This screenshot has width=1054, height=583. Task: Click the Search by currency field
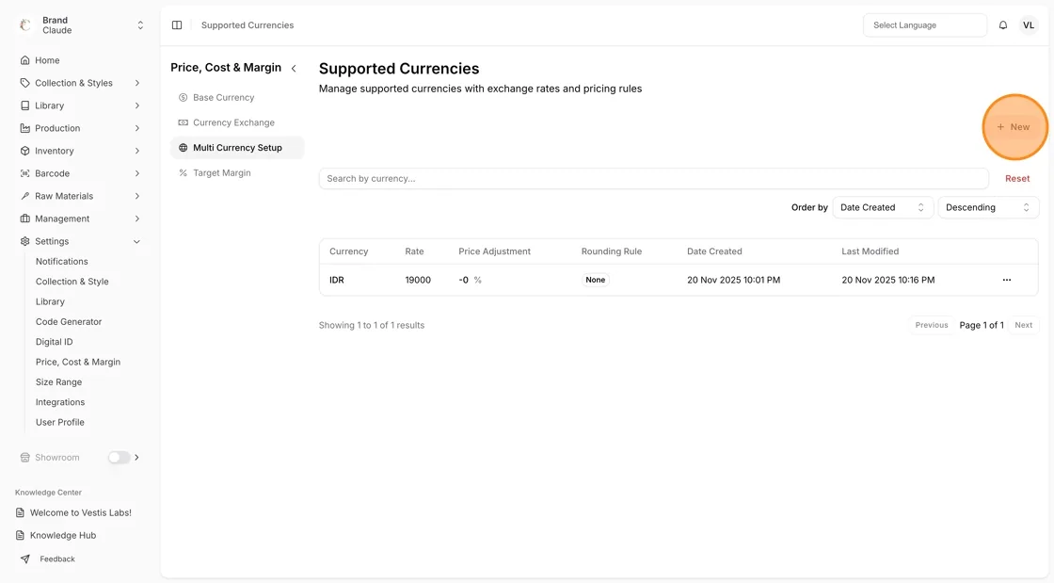tap(653, 178)
